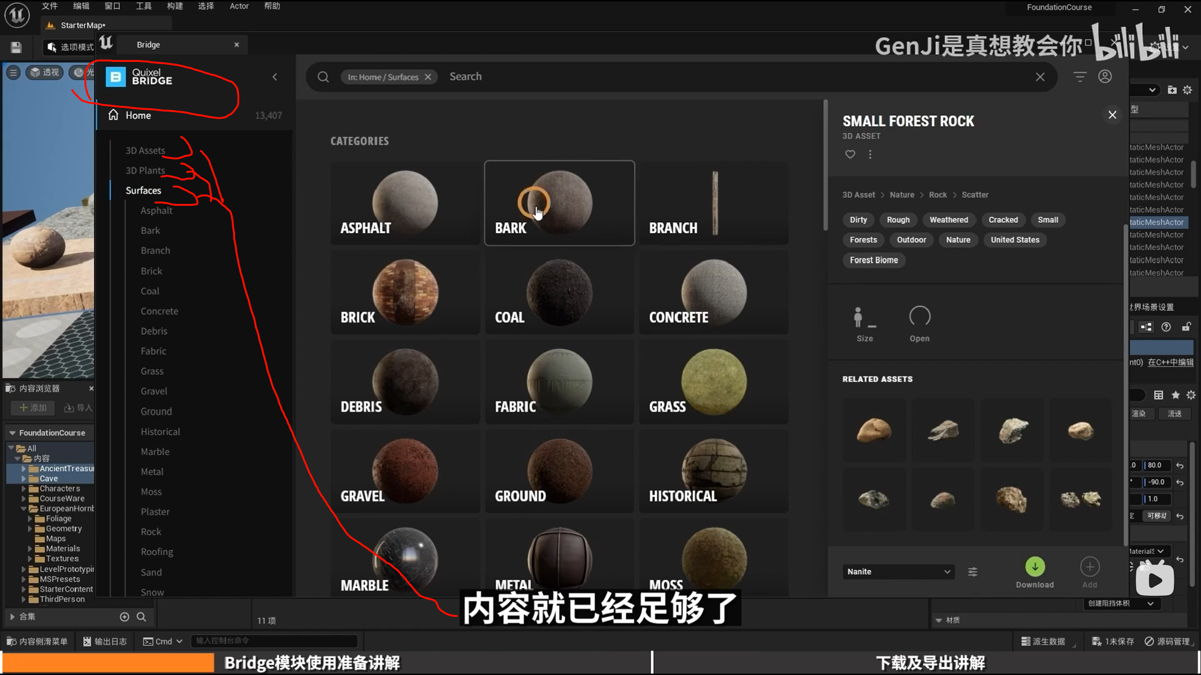
Task: Expand the Characters folder in content tree
Action: pos(23,488)
